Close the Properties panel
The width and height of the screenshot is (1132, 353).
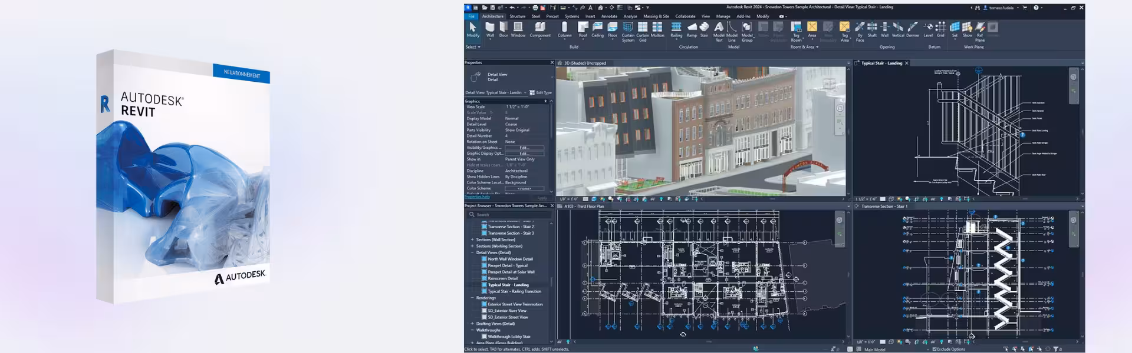[552, 62]
